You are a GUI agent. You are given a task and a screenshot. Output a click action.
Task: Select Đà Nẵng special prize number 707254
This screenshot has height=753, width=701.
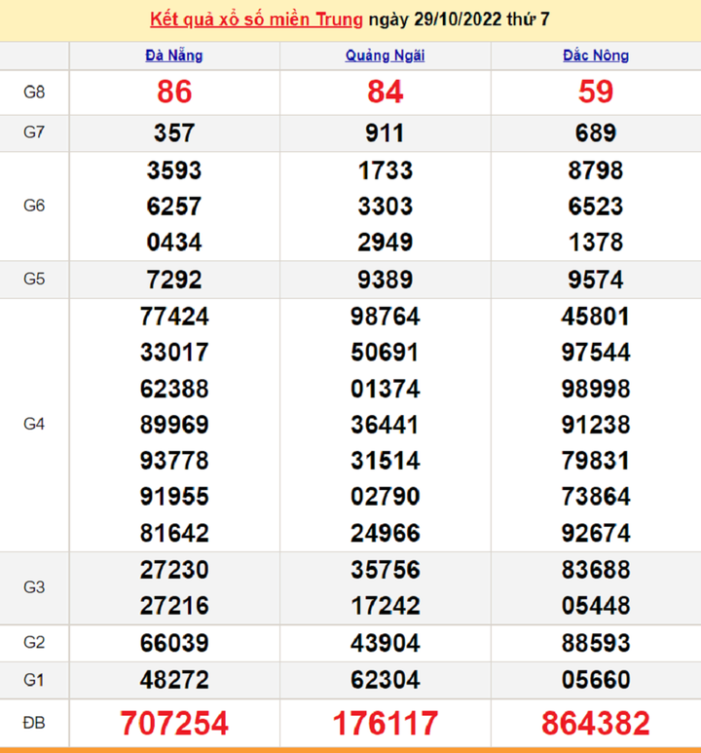(x=174, y=723)
